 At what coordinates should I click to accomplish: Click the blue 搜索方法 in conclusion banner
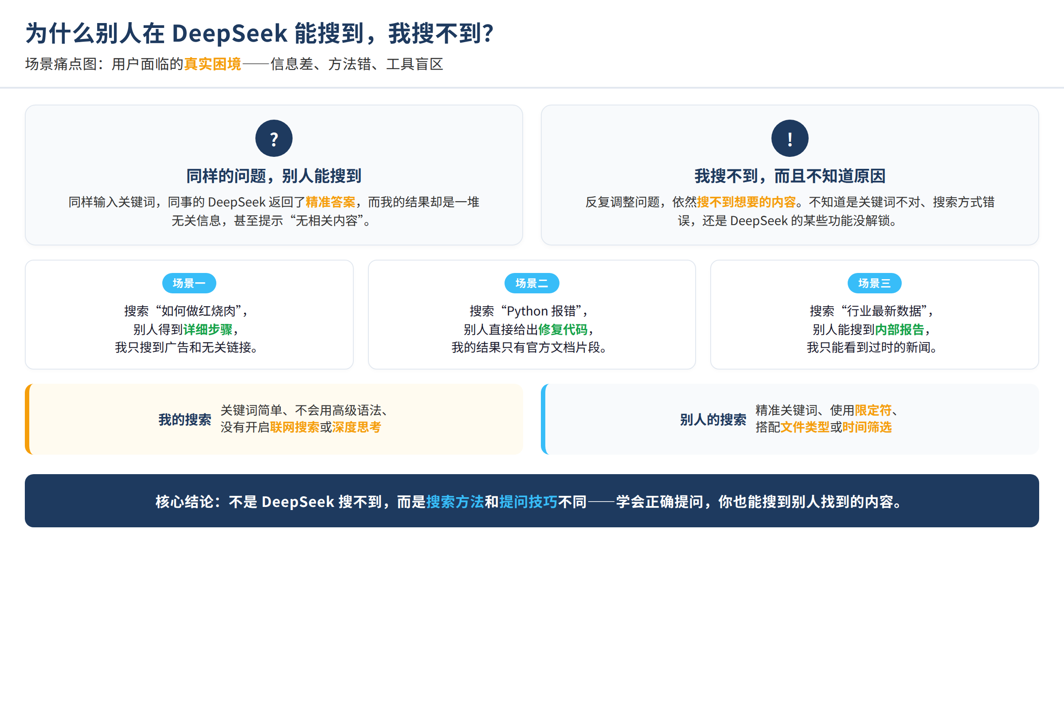(455, 502)
